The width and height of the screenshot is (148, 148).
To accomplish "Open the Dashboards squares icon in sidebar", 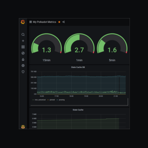I will coord(23,47).
